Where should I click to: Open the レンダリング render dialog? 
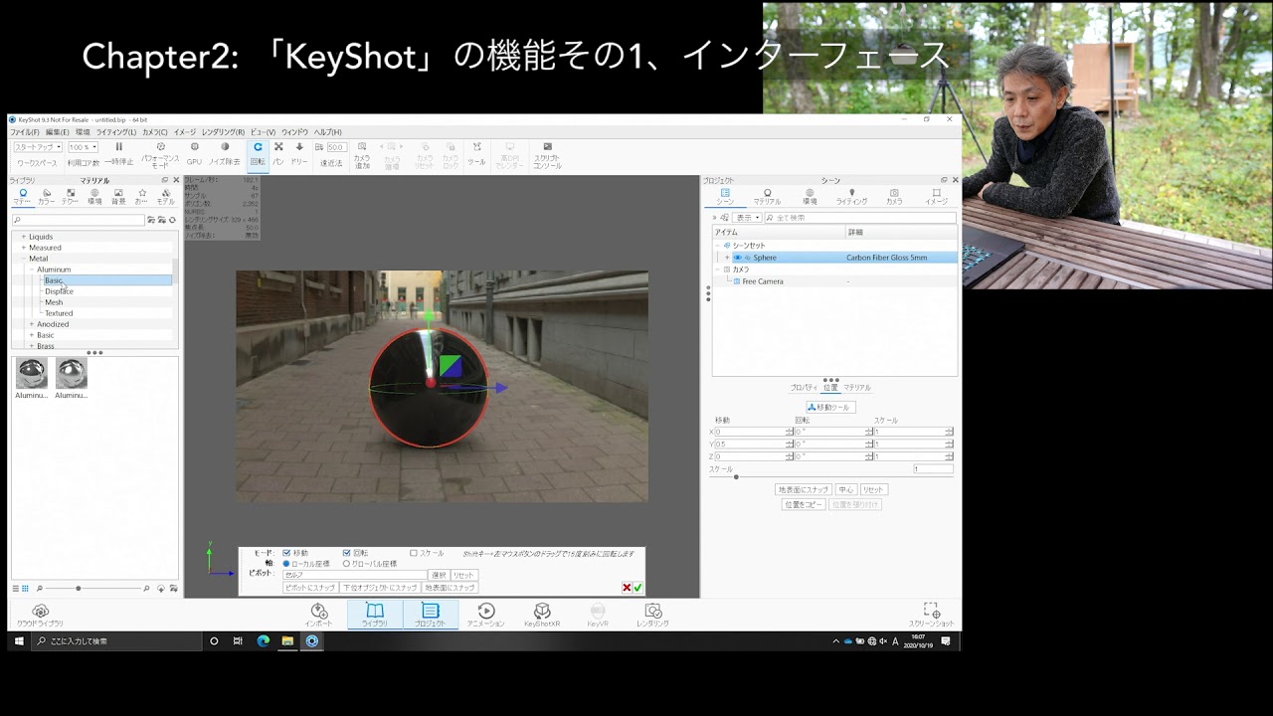(652, 616)
